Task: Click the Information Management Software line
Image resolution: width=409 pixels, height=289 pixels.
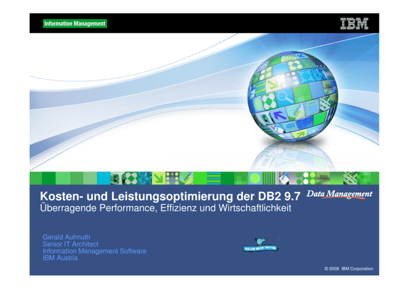Action: click(x=94, y=251)
